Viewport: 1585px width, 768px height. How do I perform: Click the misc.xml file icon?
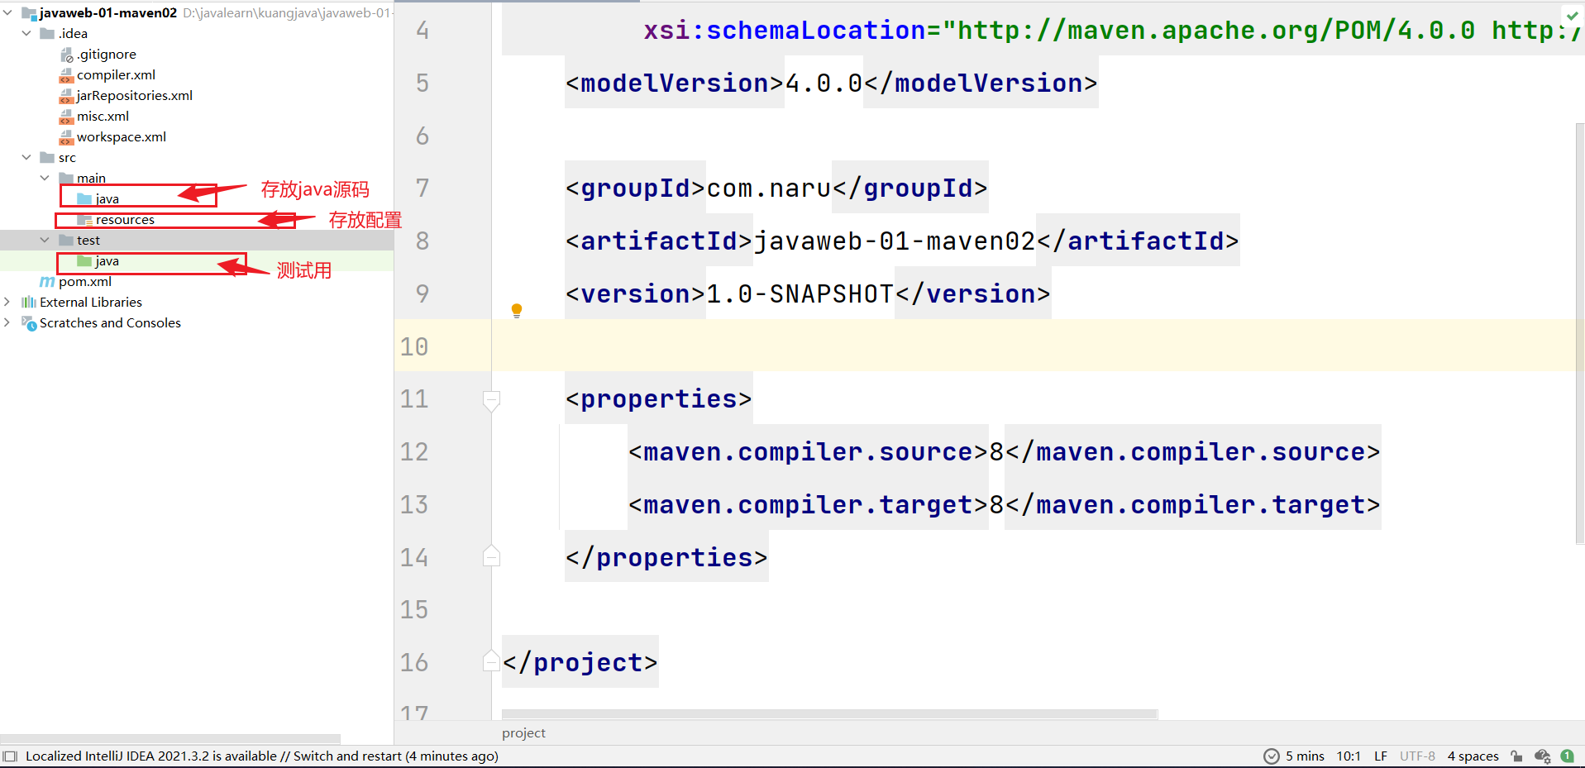[x=67, y=117]
